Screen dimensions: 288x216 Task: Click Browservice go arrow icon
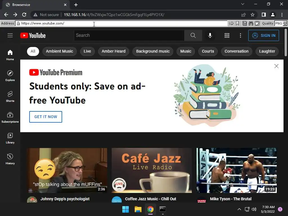coord(231,23)
